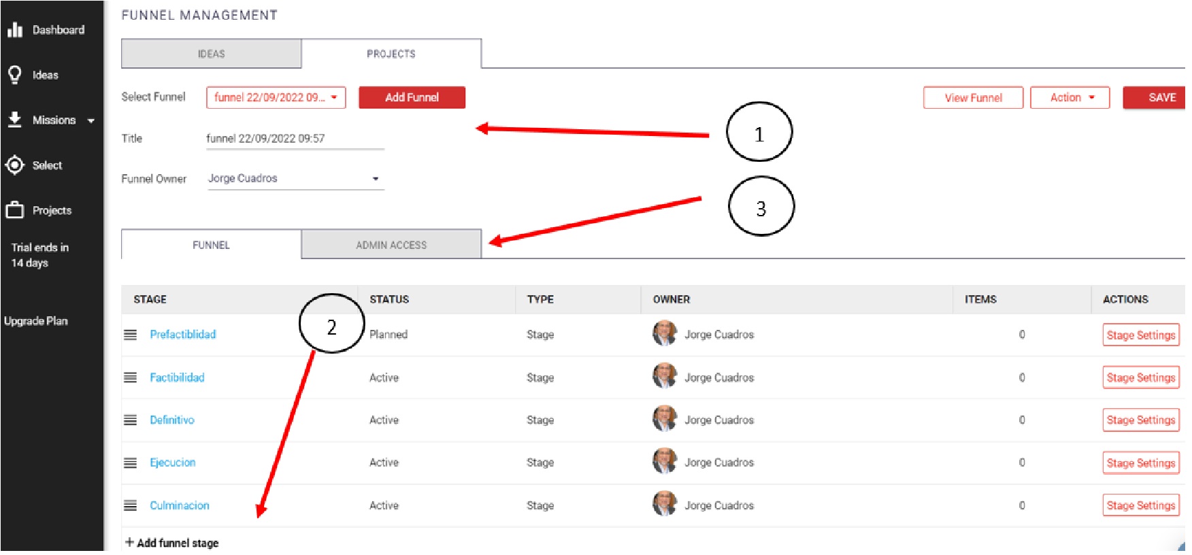
Task: Open Stage Settings for Culminacion
Action: tap(1140, 505)
